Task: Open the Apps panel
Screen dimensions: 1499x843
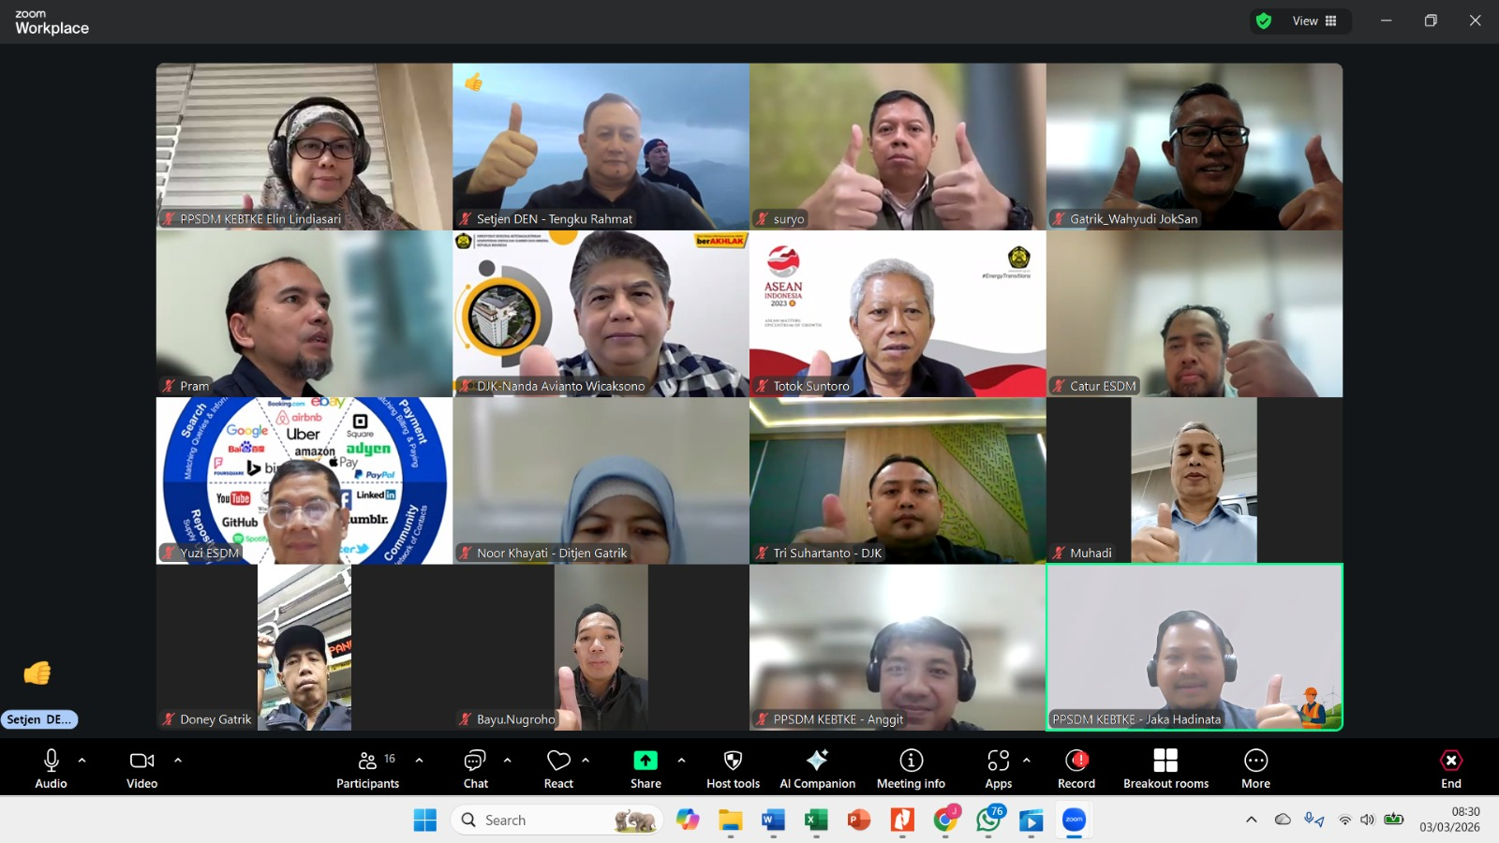Action: 998,768
